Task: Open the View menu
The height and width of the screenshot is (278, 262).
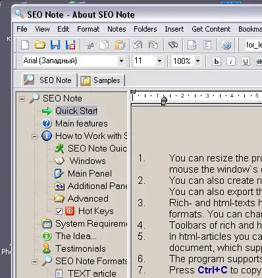Action: [42, 29]
